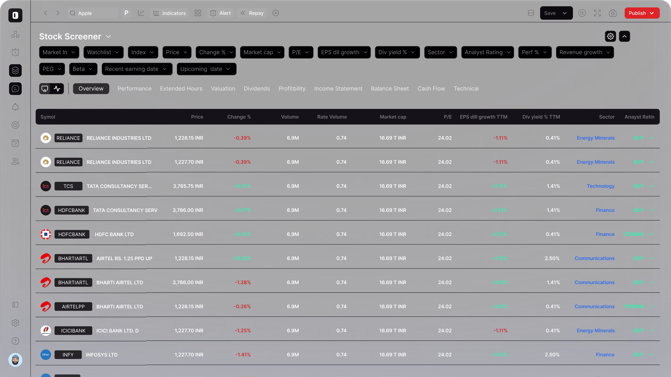Click the bell notifications sidebar icon
The height and width of the screenshot is (377, 671).
click(15, 107)
